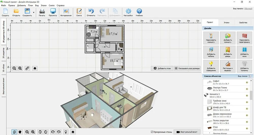This screenshot has width=254, height=135.
Task: Click the Добавить этаж button
Action: (162, 69)
